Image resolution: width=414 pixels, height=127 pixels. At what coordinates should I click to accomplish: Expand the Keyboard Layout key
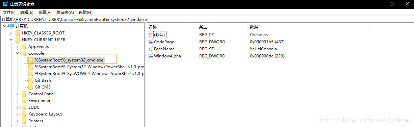pos(17,114)
